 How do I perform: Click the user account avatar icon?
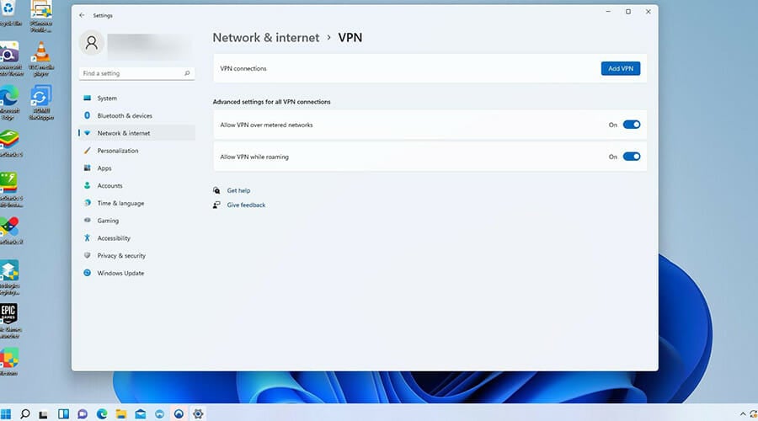point(91,43)
